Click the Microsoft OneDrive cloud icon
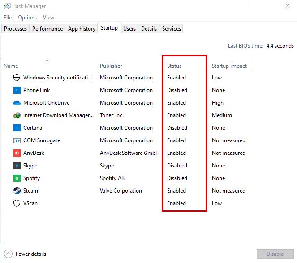This screenshot has width=297, height=263. (x=17, y=103)
